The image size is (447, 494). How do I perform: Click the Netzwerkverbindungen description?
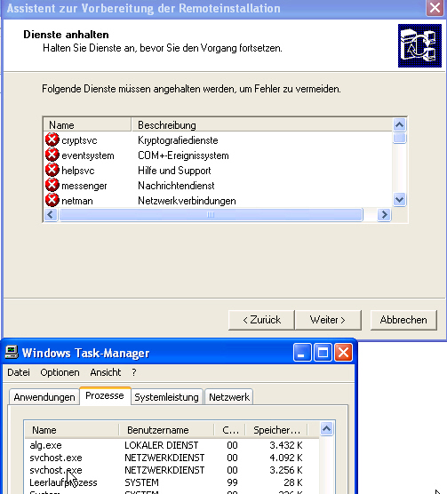[187, 201]
